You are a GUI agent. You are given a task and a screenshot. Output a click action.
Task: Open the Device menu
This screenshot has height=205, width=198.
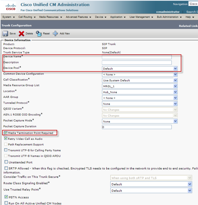pyautogui.click(x=101, y=17)
